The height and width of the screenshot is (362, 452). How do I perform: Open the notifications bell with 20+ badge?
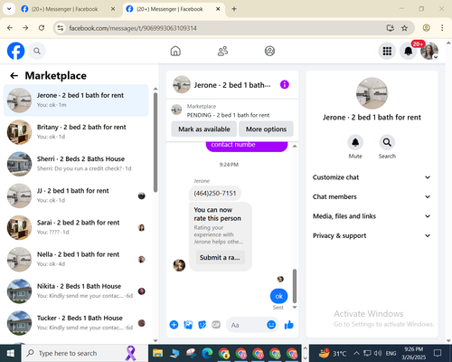(409, 51)
